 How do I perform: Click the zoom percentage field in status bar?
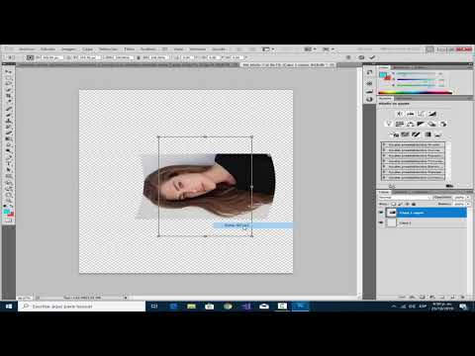(24, 298)
